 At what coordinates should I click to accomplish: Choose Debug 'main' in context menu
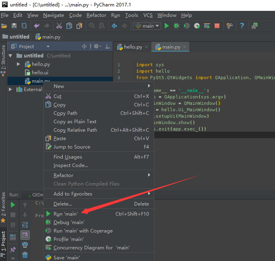pos(99,222)
